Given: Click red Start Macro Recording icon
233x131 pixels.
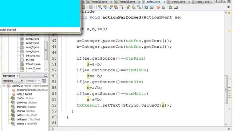Looking at the screenshot, I should (x=158, y=7).
